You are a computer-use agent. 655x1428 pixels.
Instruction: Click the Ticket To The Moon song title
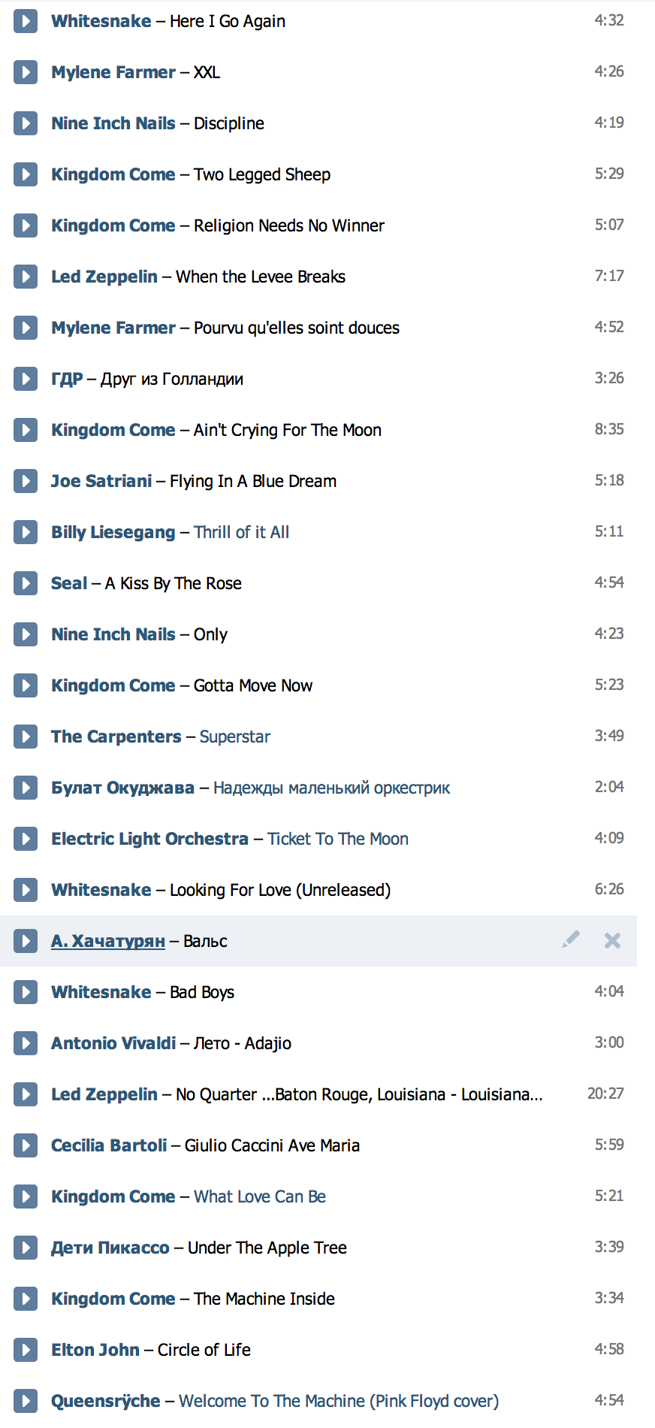click(x=338, y=839)
